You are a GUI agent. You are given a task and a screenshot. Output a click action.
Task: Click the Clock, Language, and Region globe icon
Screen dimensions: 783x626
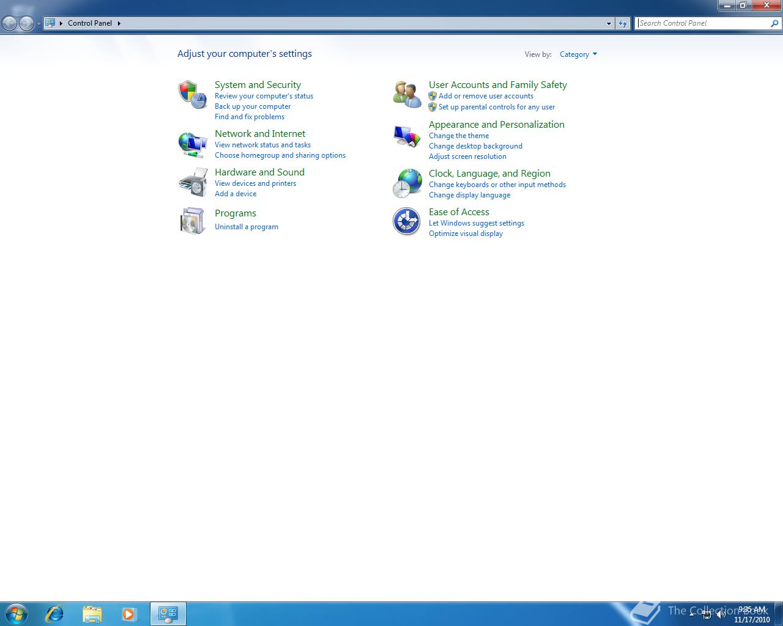406,182
